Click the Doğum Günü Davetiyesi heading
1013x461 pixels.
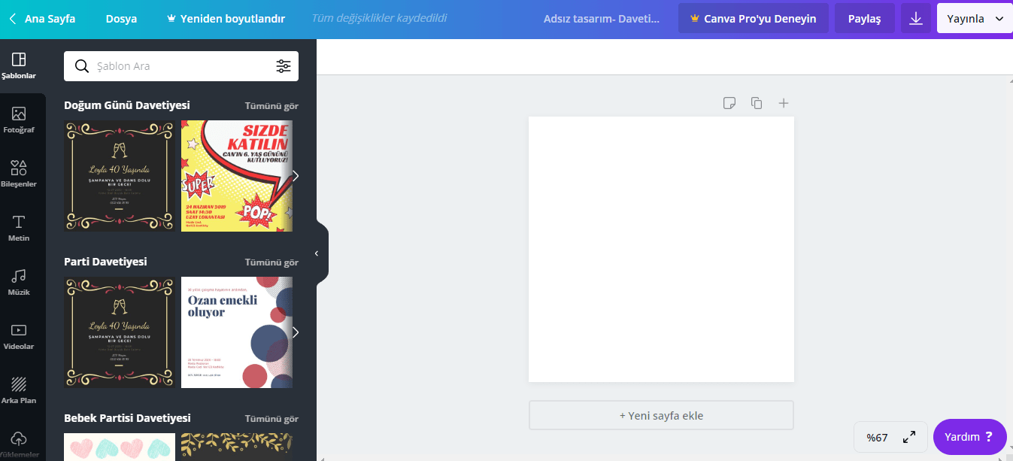click(x=127, y=105)
